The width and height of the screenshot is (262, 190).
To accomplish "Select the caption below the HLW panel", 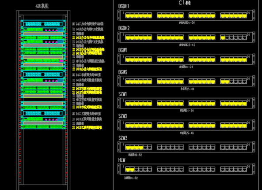I will pyautogui.click(x=131, y=178).
